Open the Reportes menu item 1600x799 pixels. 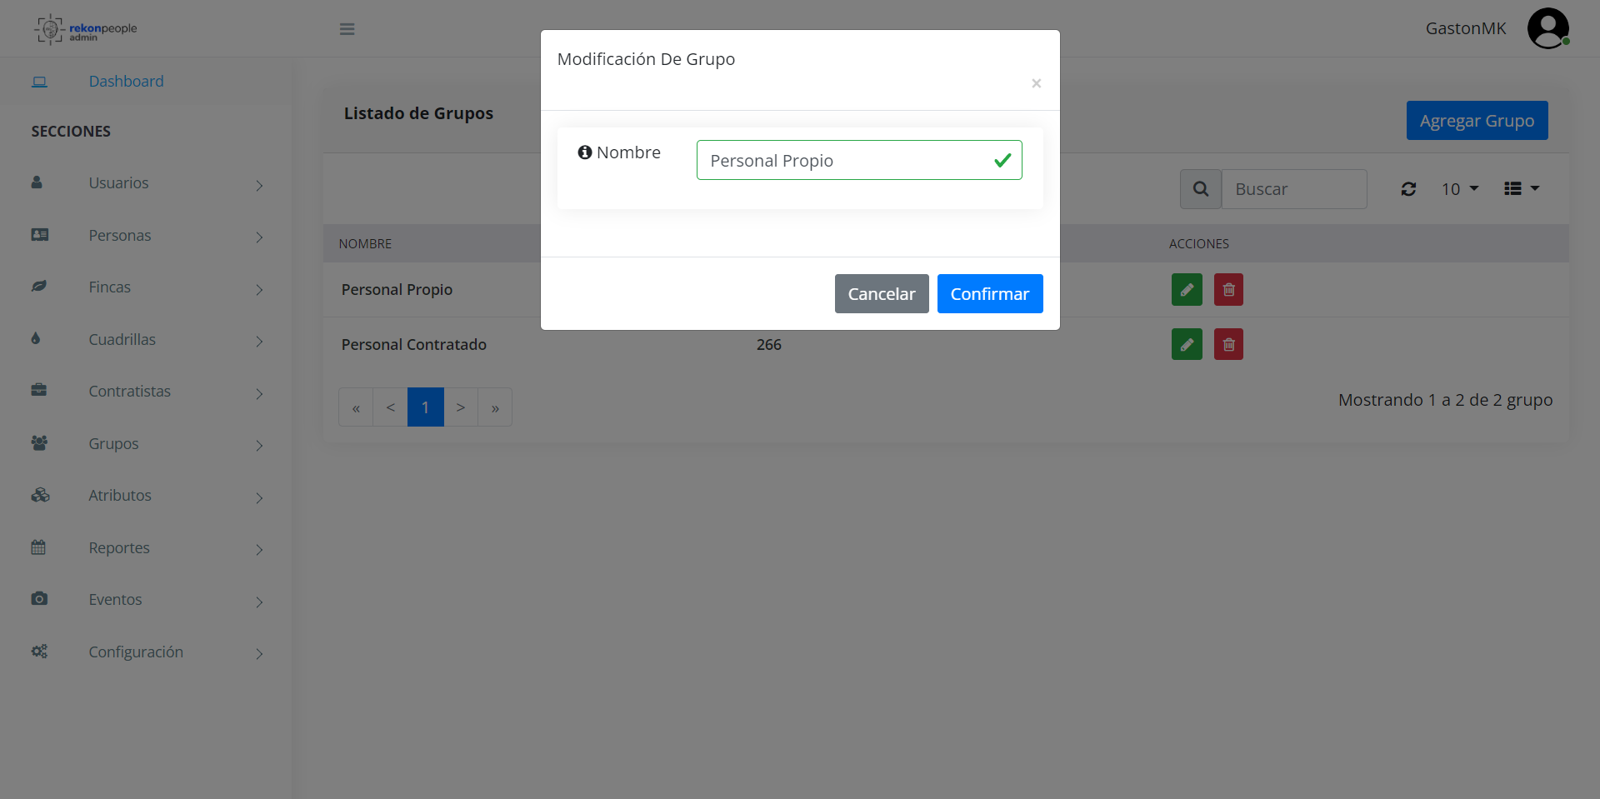(119, 548)
